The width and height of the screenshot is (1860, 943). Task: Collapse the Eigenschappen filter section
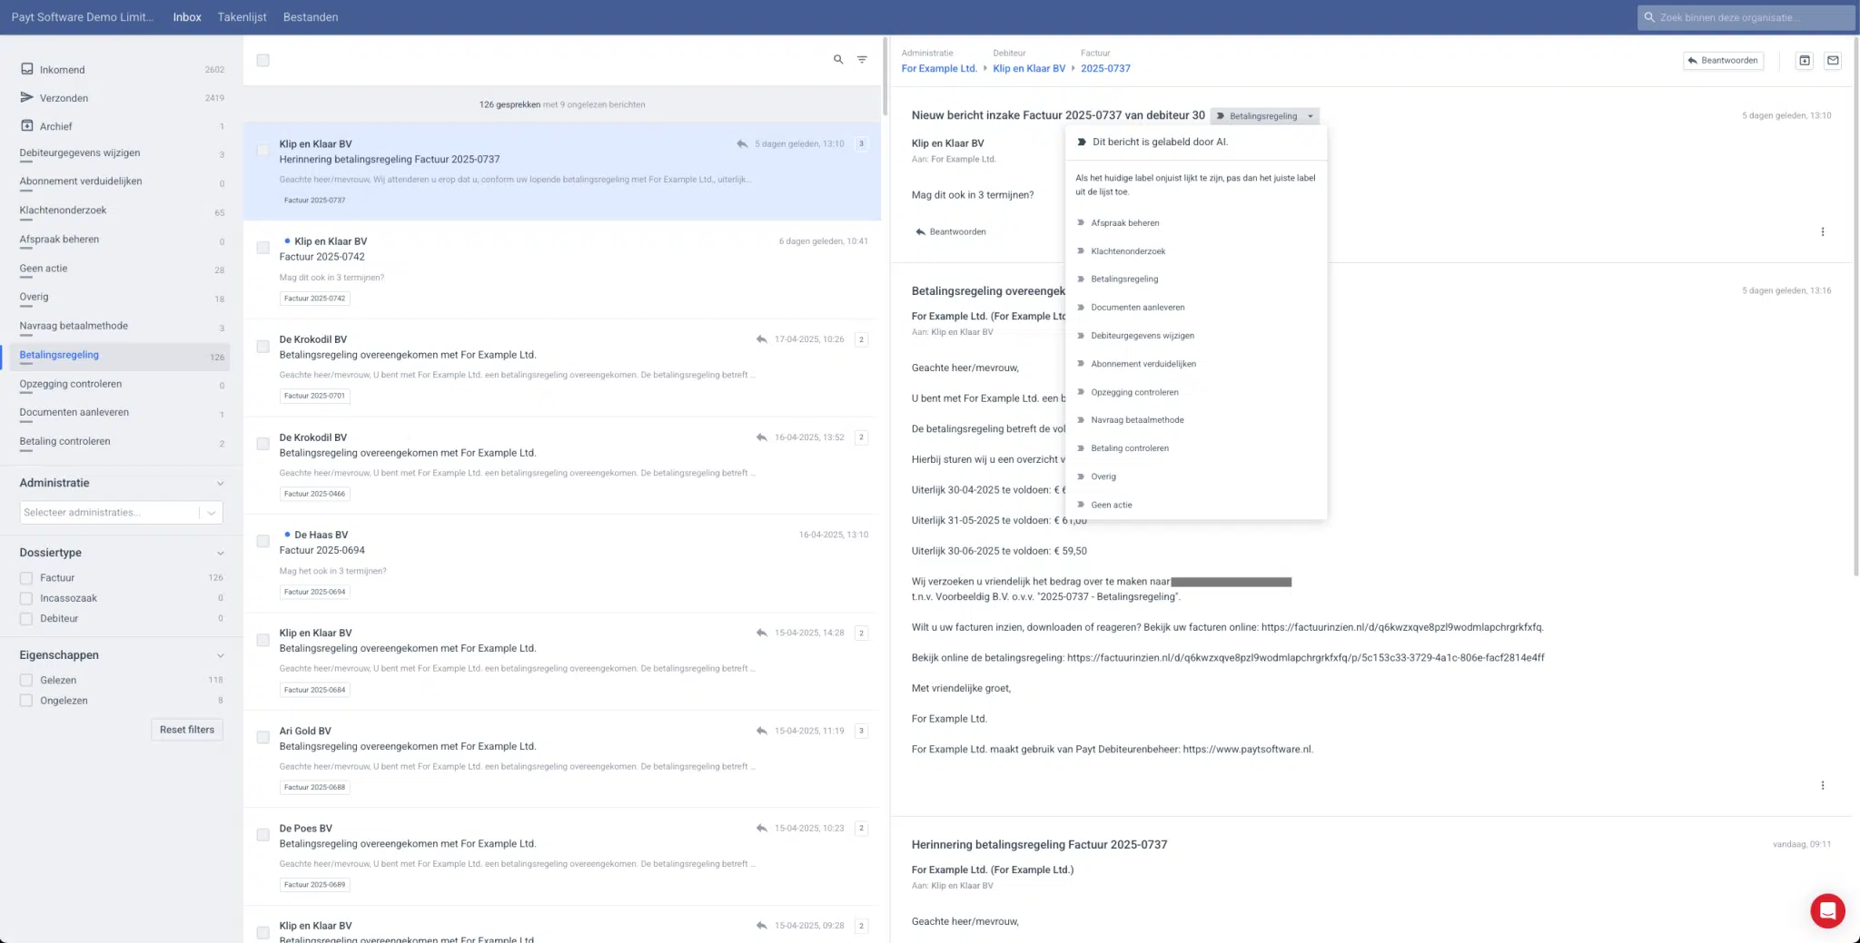click(x=220, y=655)
